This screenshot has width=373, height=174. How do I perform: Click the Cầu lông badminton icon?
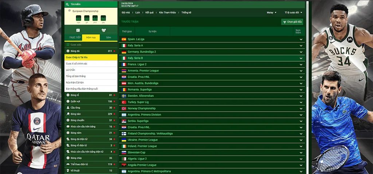point(68,108)
